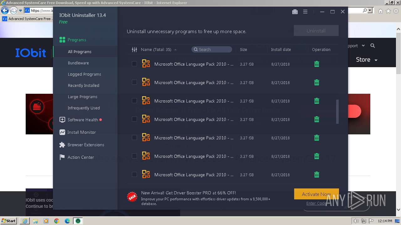Open Action Center in the sidebar

[x=77, y=157]
